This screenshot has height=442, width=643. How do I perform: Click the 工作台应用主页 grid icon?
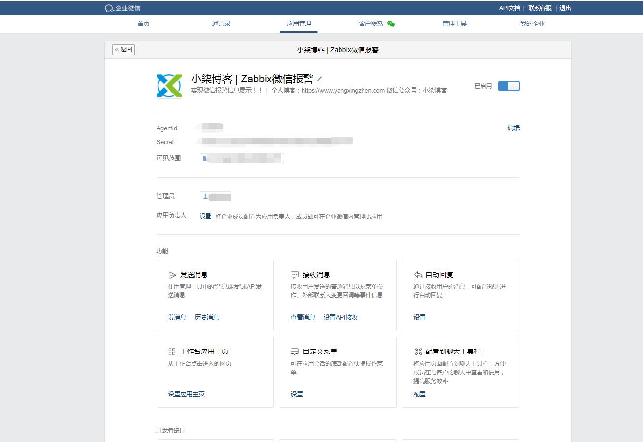(172, 351)
